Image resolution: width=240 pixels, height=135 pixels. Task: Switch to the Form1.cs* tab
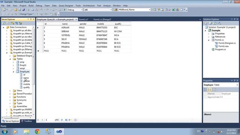[83, 19]
